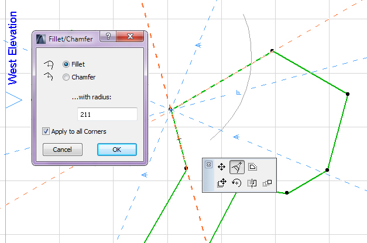Choose the Mirror command in pet palette

click(x=252, y=183)
